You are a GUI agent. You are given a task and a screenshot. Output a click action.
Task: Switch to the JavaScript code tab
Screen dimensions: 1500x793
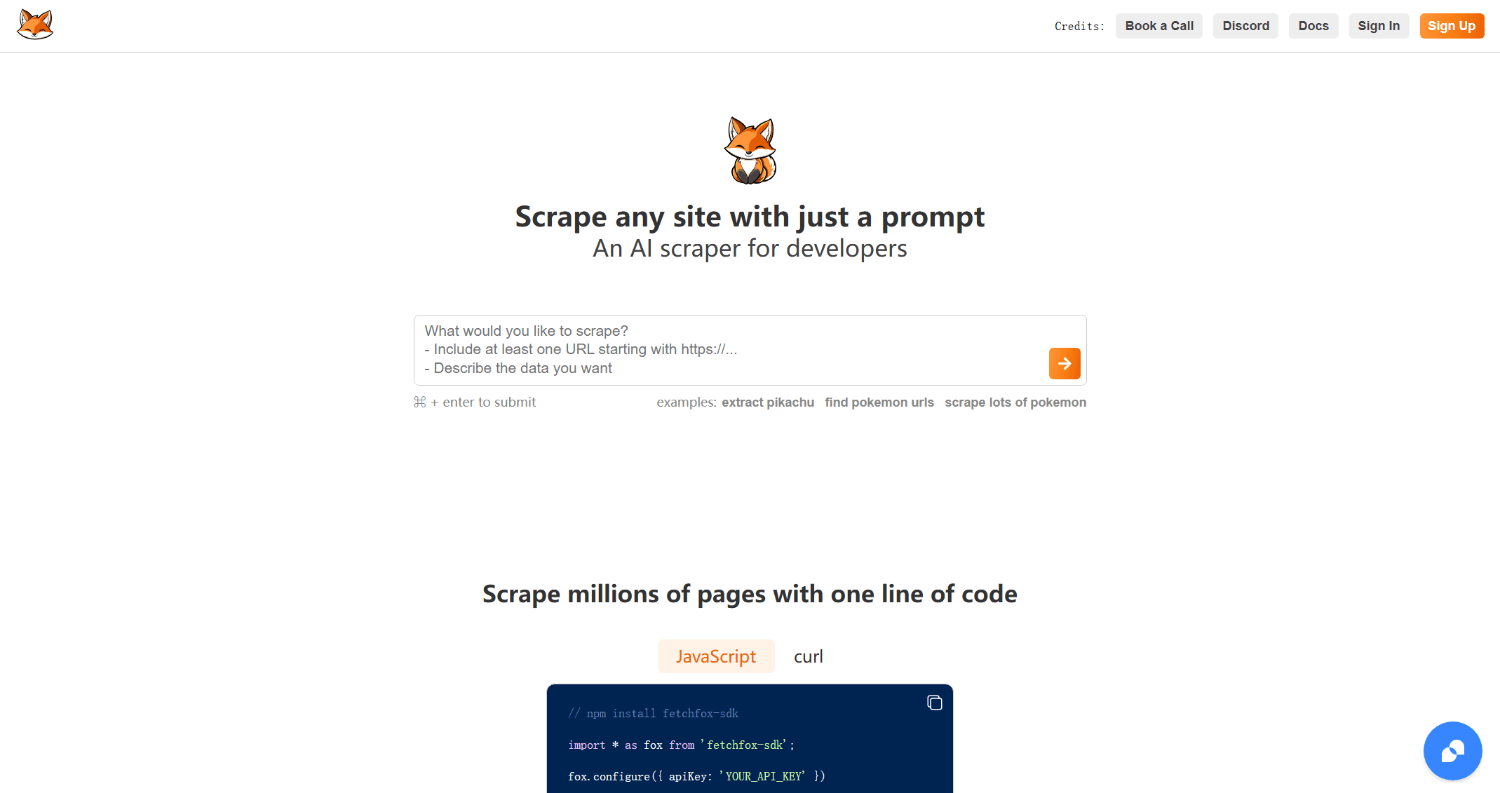tap(715, 656)
